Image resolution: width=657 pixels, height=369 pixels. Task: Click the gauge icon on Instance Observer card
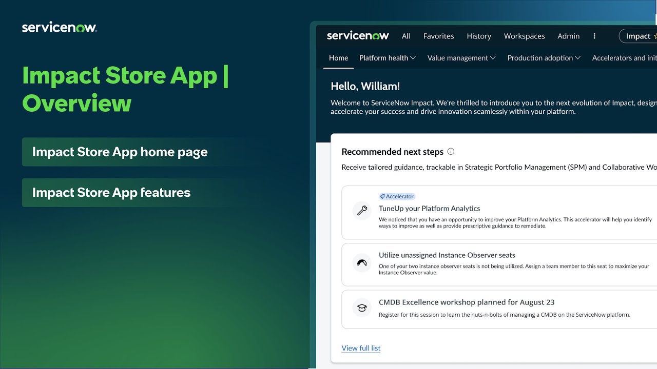click(362, 262)
